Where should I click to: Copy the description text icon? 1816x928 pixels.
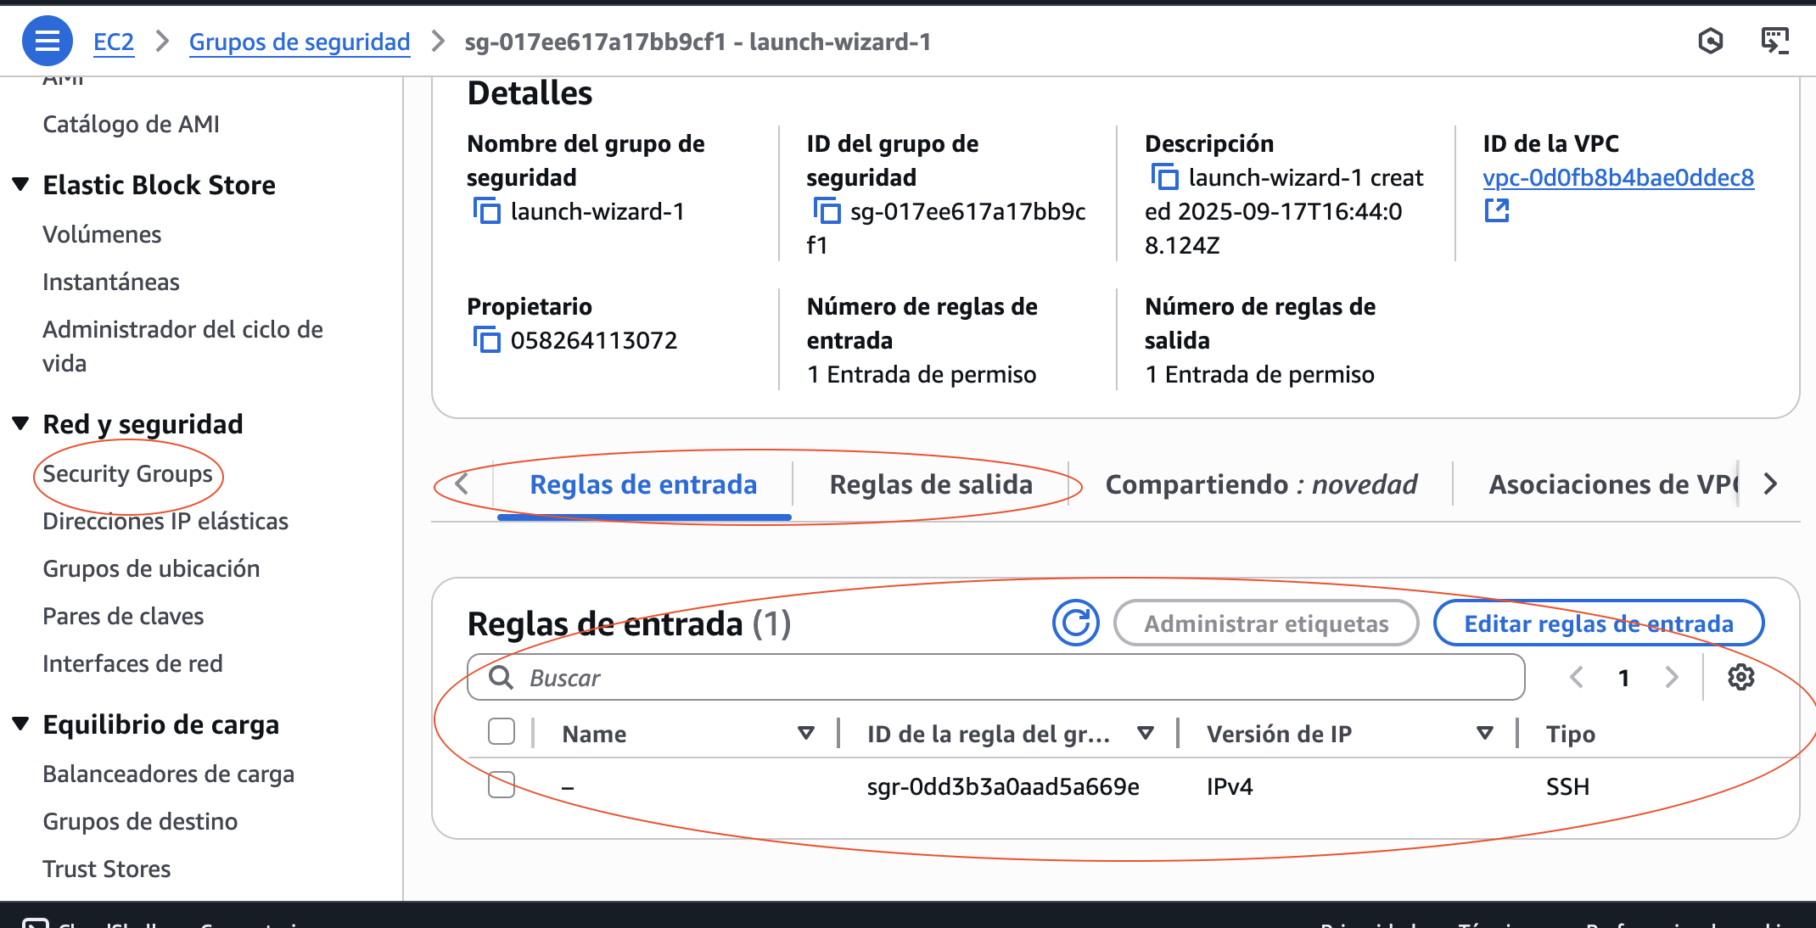1164,177
